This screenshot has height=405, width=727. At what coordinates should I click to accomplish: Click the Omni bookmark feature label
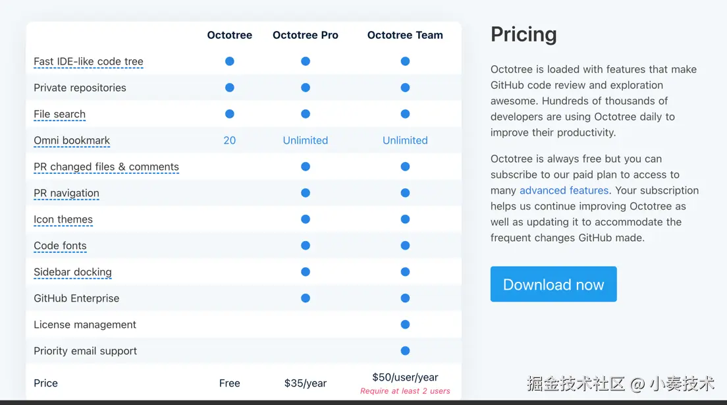pyautogui.click(x=72, y=140)
